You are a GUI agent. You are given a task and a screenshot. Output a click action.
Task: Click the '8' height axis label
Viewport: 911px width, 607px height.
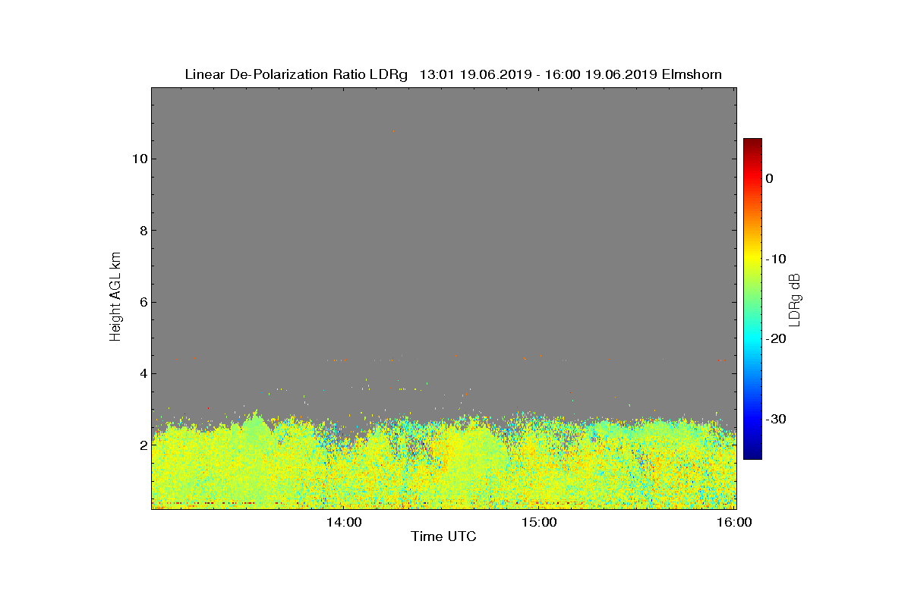click(143, 231)
